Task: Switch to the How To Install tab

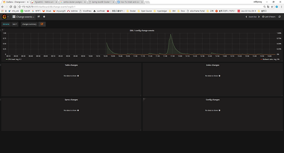Action: (x=130, y=2)
